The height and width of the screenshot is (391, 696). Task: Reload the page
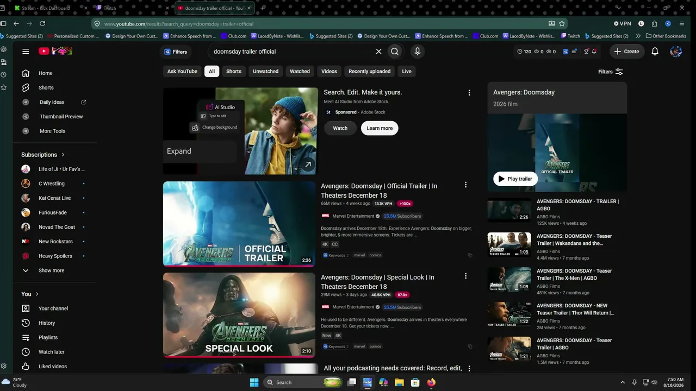point(42,24)
